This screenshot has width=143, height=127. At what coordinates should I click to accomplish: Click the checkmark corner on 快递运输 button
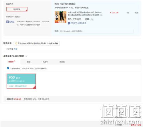click(27, 10)
